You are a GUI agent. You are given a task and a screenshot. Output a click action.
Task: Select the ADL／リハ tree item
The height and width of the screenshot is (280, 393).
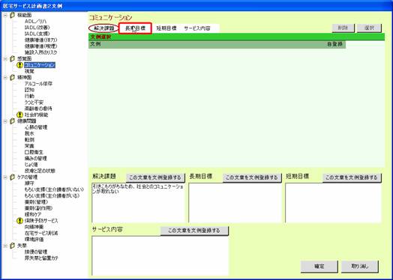click(35, 22)
